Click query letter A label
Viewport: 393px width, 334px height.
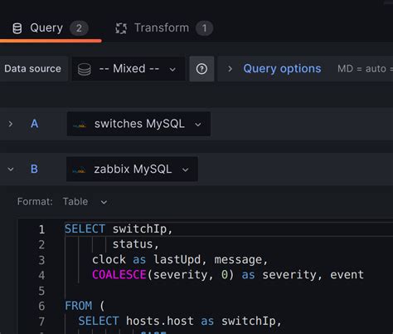(34, 124)
